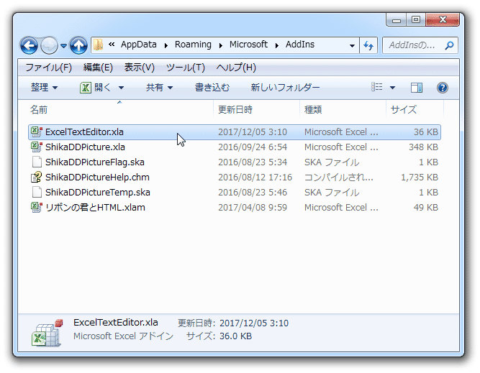Click ShikaDDPicture.xla Excel add-in icon
The width and height of the screenshot is (480, 373).
[x=37, y=147]
